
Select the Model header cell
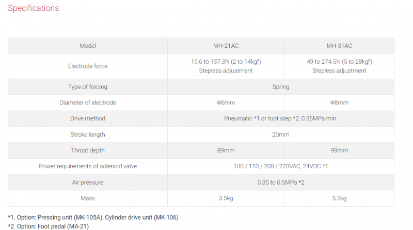tap(88, 46)
